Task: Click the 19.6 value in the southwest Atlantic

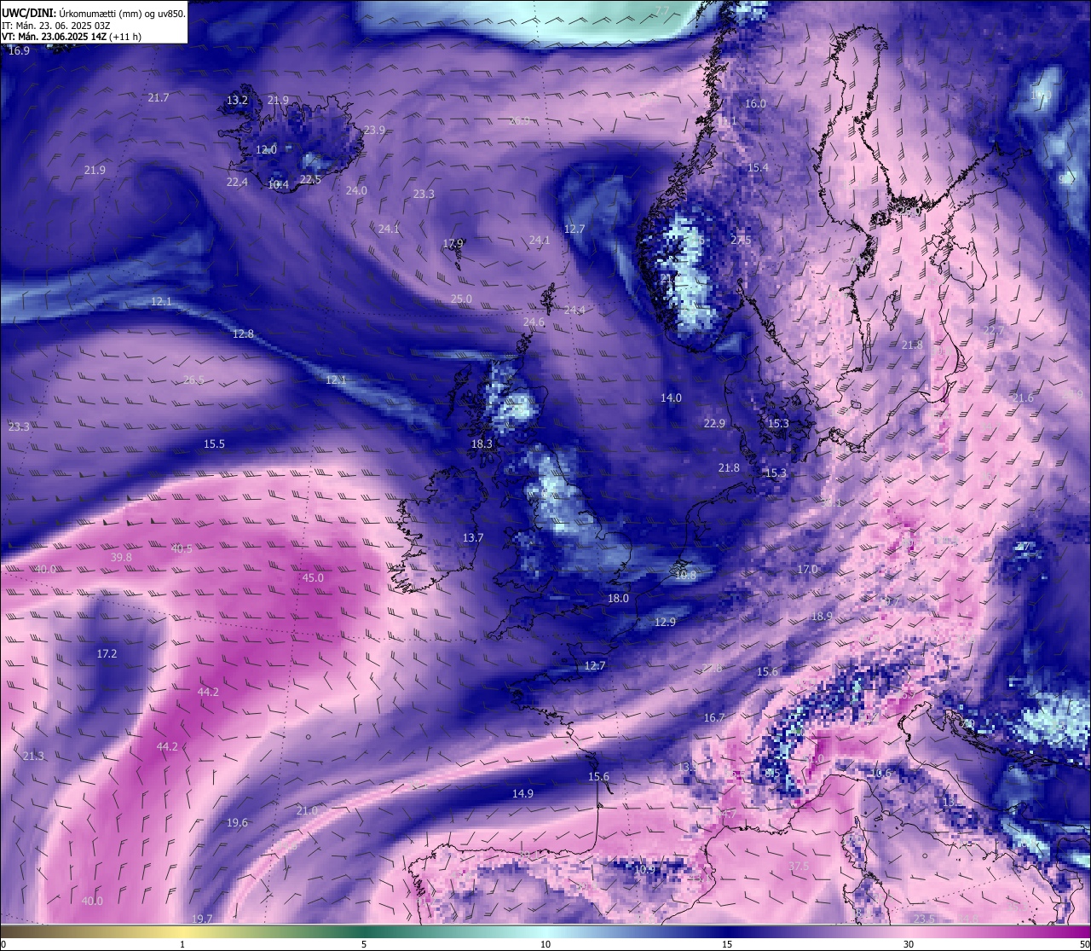Action: pos(237,823)
